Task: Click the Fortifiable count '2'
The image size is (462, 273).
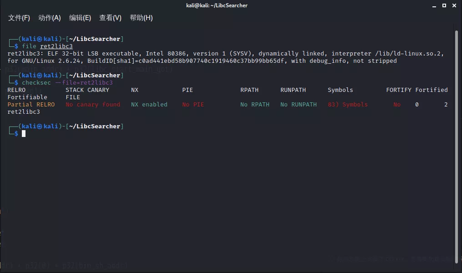Action: click(446, 105)
